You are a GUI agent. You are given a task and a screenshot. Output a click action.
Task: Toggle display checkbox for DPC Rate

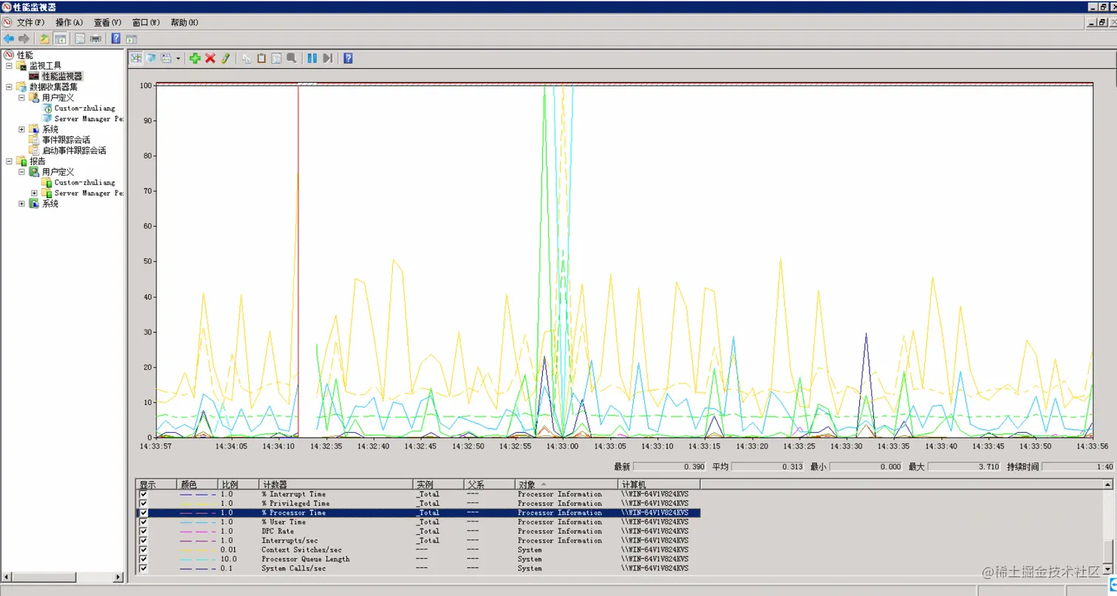coord(143,531)
